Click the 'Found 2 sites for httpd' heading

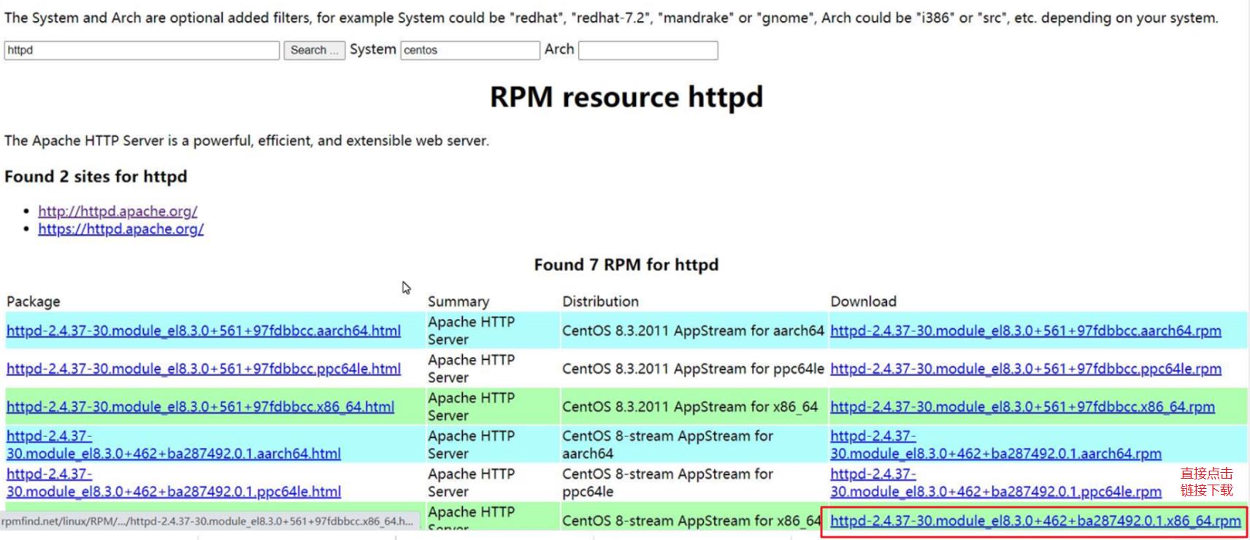(x=96, y=177)
